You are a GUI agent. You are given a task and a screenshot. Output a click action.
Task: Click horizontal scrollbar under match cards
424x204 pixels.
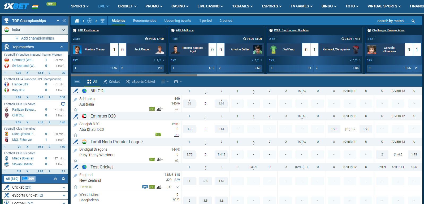click(134, 75)
